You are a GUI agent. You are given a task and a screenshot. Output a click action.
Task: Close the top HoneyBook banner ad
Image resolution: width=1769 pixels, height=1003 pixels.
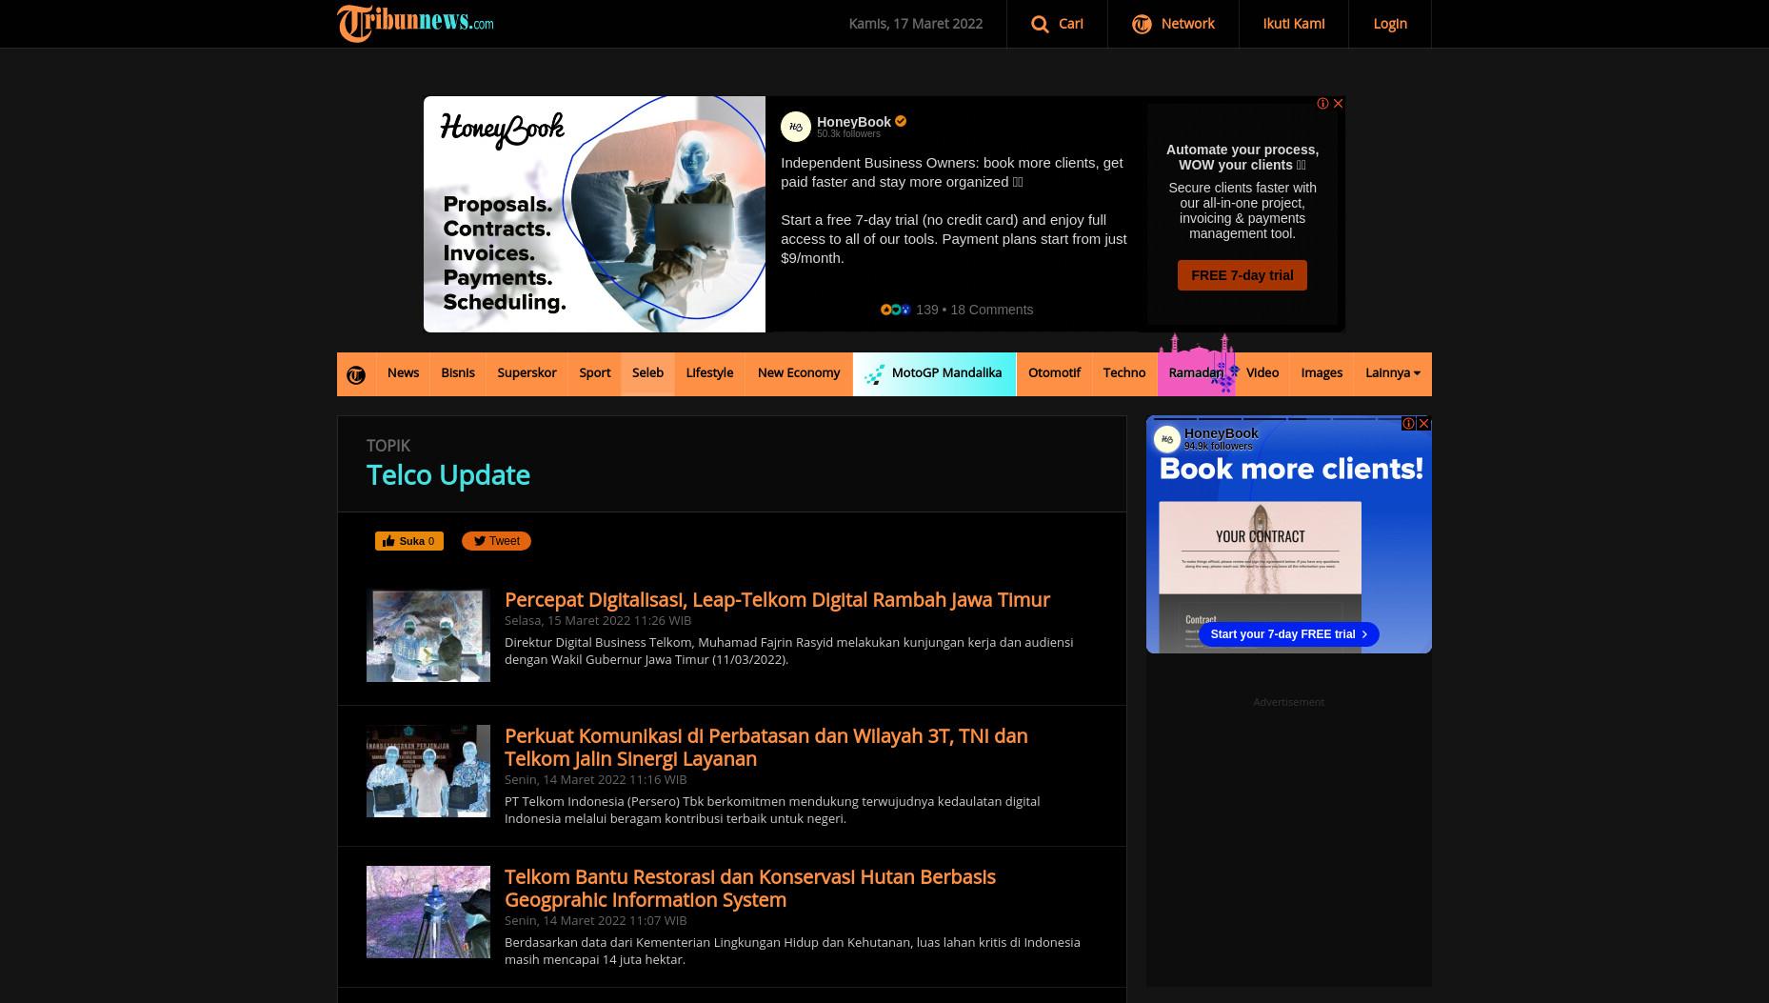coord(1338,103)
